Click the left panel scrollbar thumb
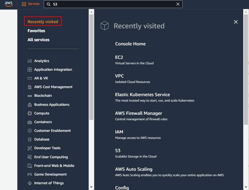The width and height of the screenshot is (249, 190). [x=91, y=67]
